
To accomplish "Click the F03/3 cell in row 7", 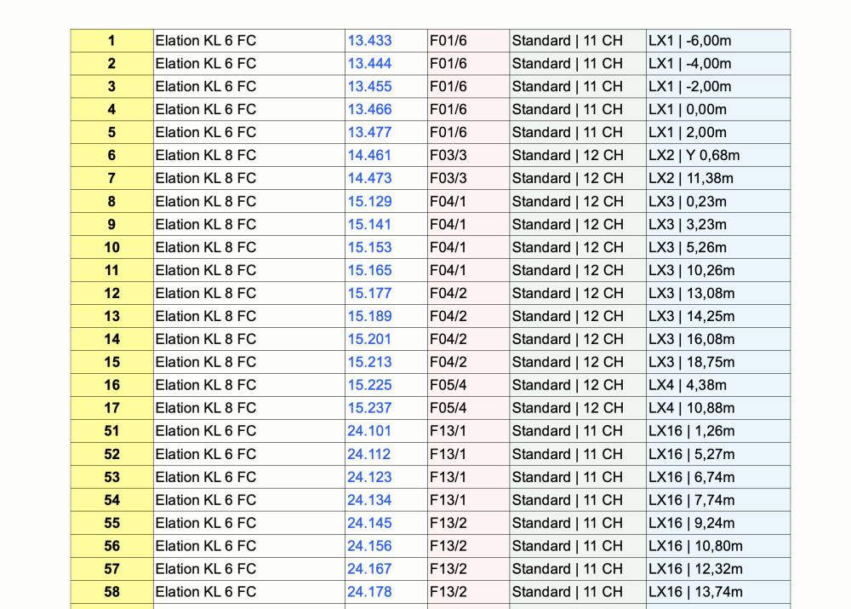I will [x=448, y=179].
